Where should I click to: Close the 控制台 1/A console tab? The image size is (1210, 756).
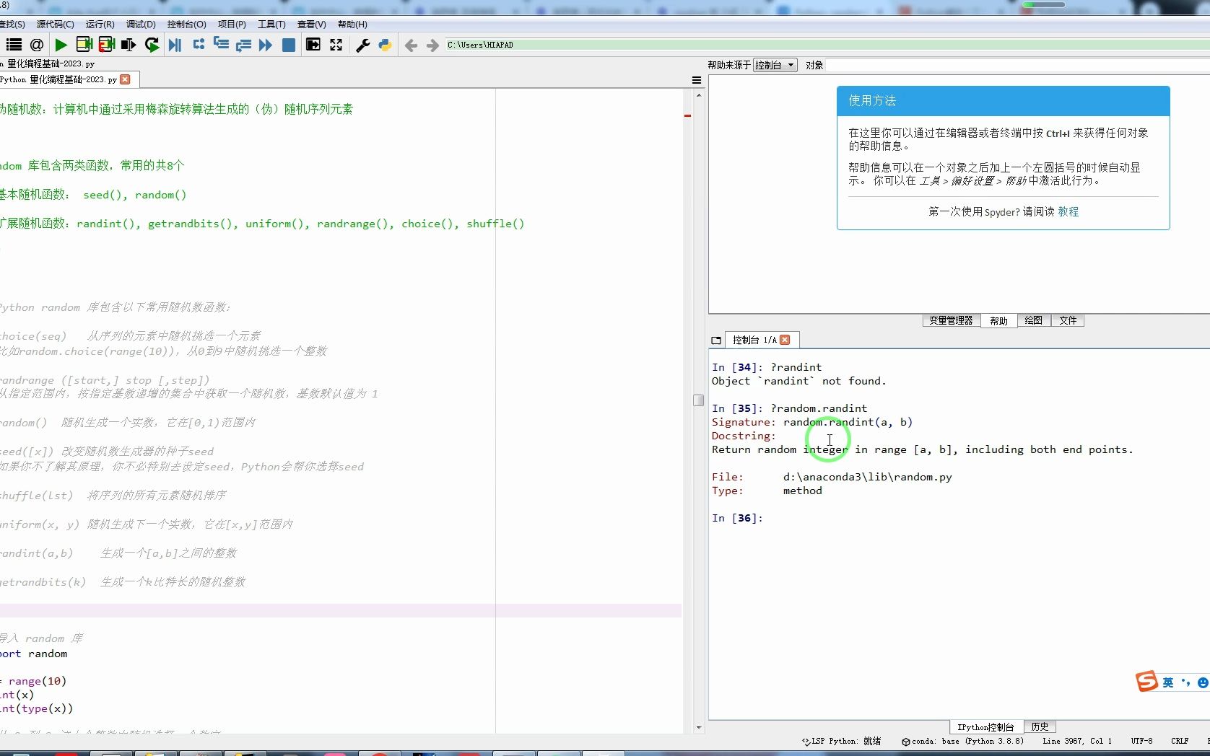click(785, 340)
